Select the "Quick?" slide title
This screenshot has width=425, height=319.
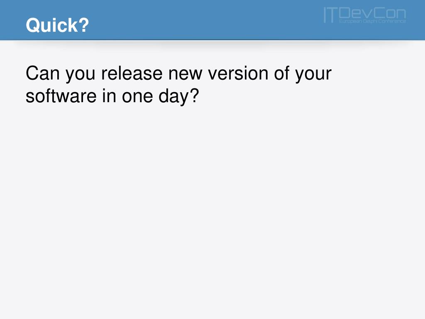coord(57,25)
